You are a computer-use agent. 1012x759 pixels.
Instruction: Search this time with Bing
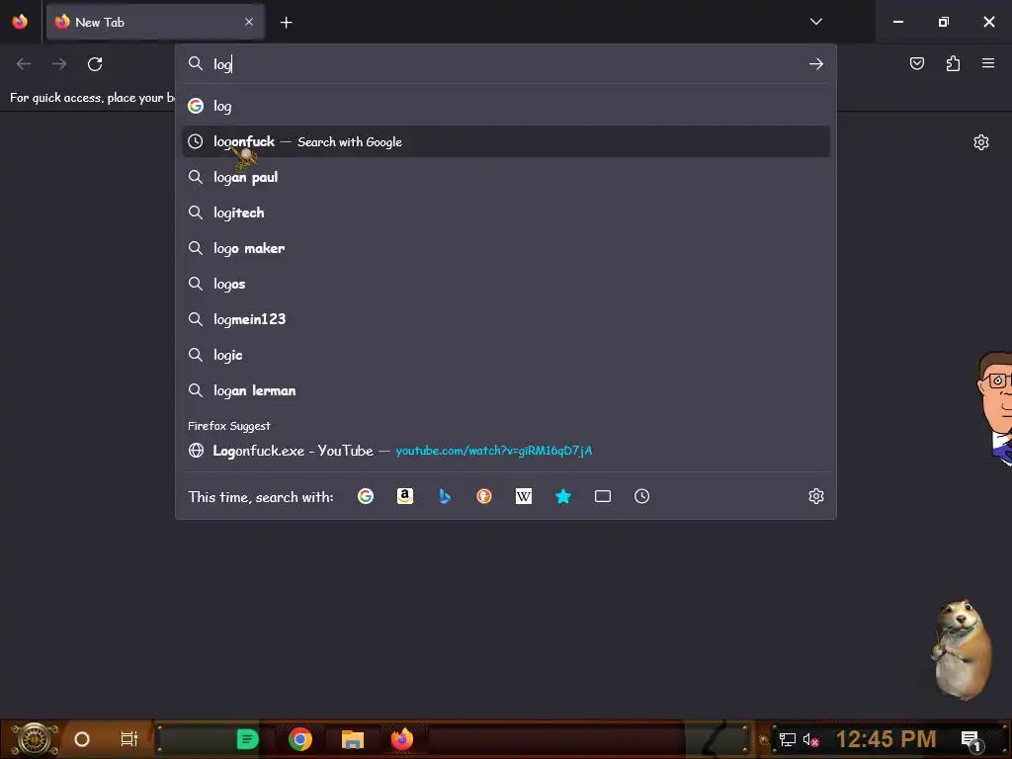click(x=445, y=496)
